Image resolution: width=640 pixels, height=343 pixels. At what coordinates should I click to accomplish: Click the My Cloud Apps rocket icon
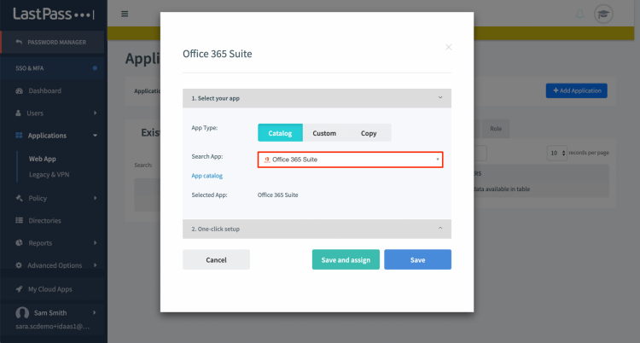pyautogui.click(x=19, y=289)
